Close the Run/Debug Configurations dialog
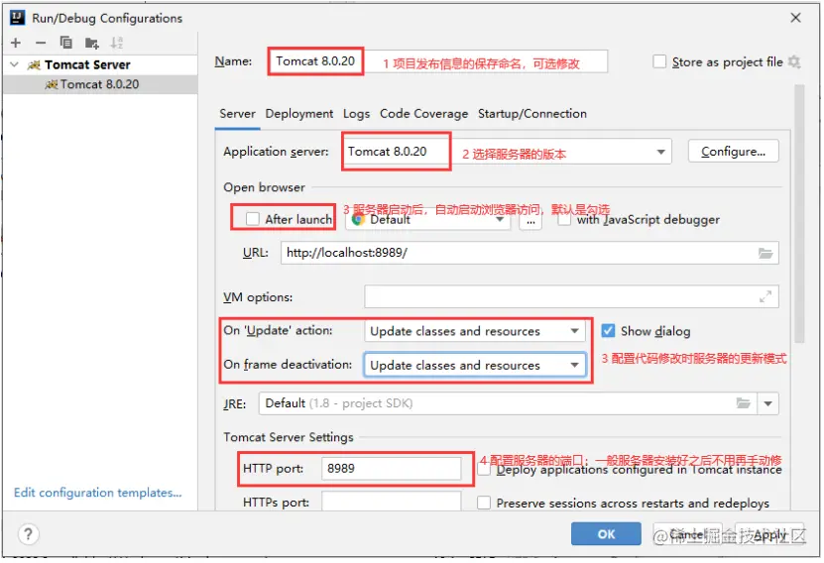This screenshot has height=563, width=824. [x=795, y=17]
